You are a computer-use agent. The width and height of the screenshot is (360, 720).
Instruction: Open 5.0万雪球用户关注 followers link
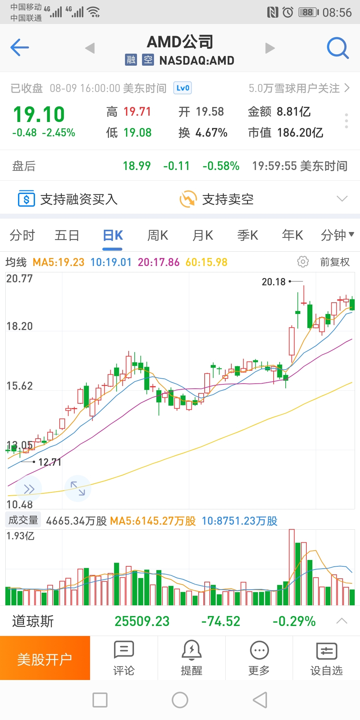point(299,88)
